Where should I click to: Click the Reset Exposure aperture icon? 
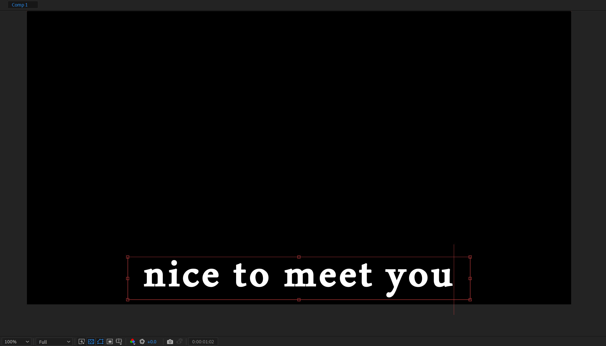pos(142,341)
